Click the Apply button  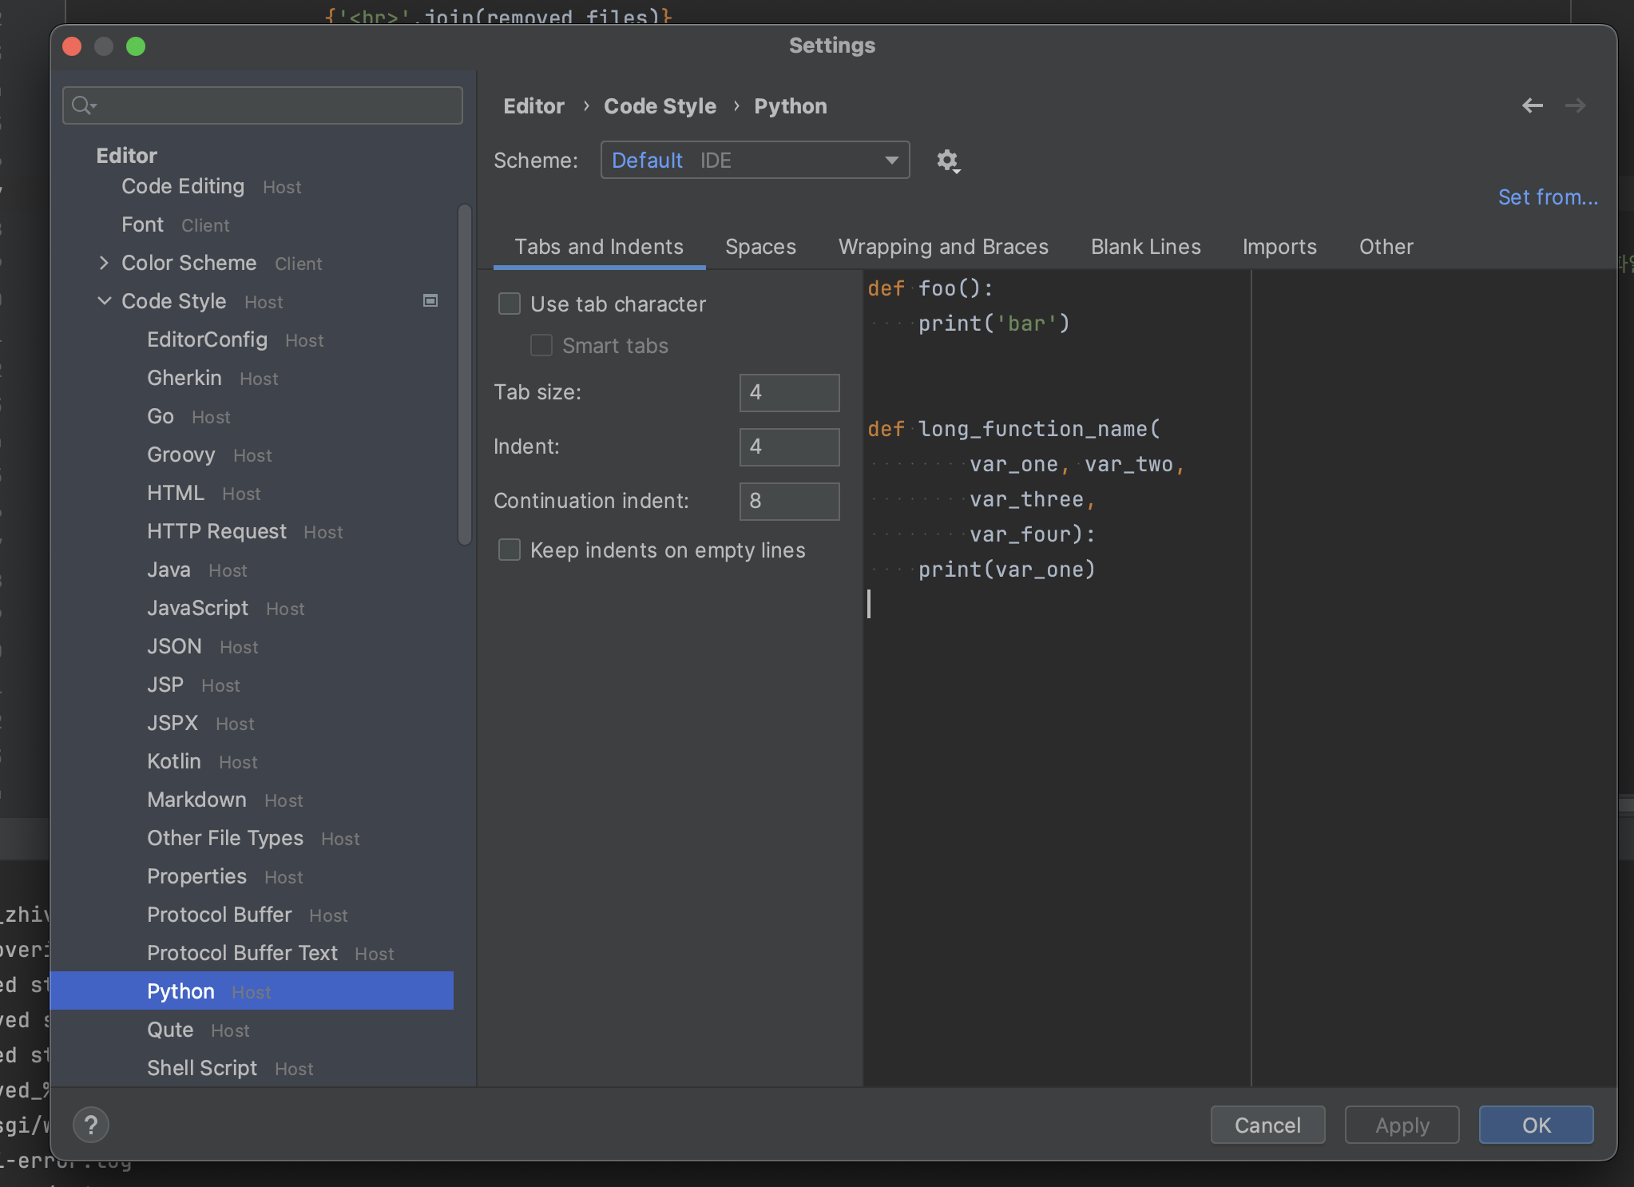[x=1401, y=1125]
